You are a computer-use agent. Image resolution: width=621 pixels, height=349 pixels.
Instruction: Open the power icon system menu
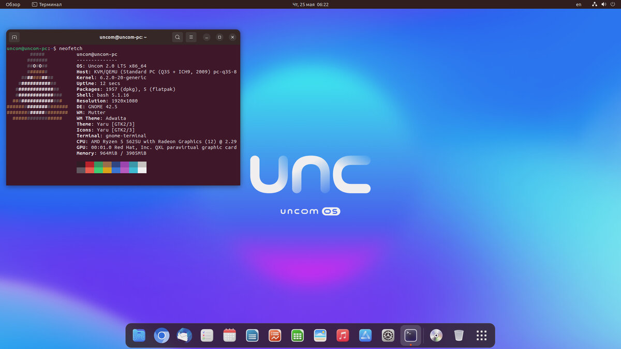click(x=613, y=4)
